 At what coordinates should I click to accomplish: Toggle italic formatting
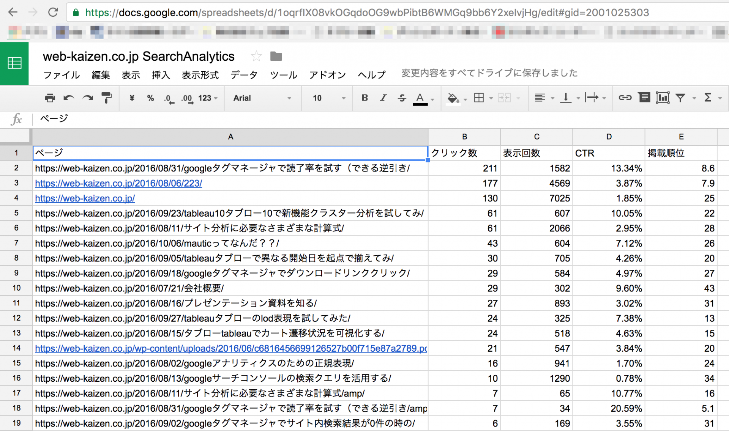(383, 98)
